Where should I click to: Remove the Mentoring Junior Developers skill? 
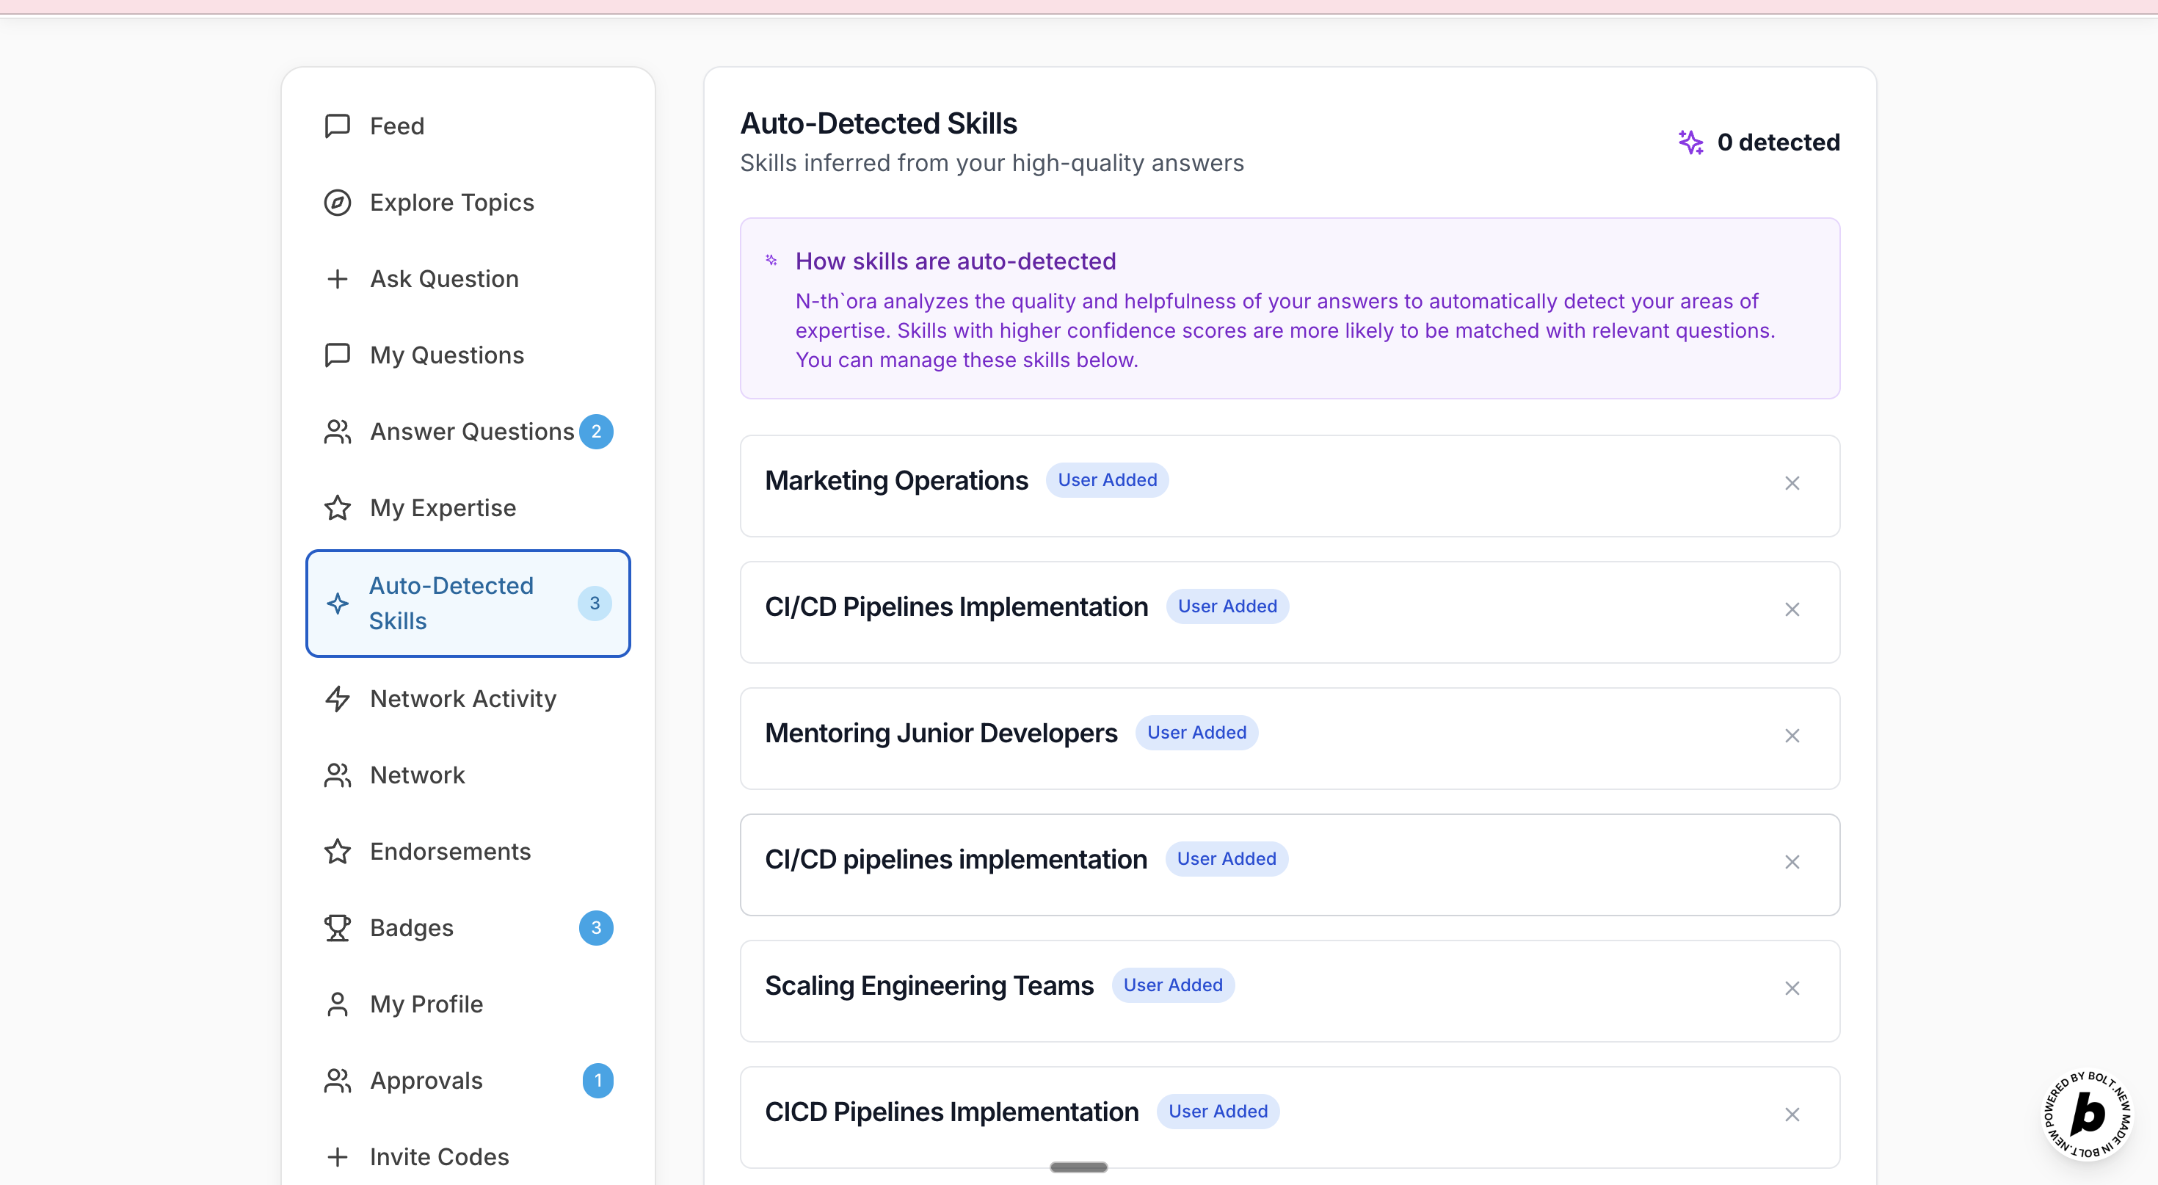[1792, 736]
